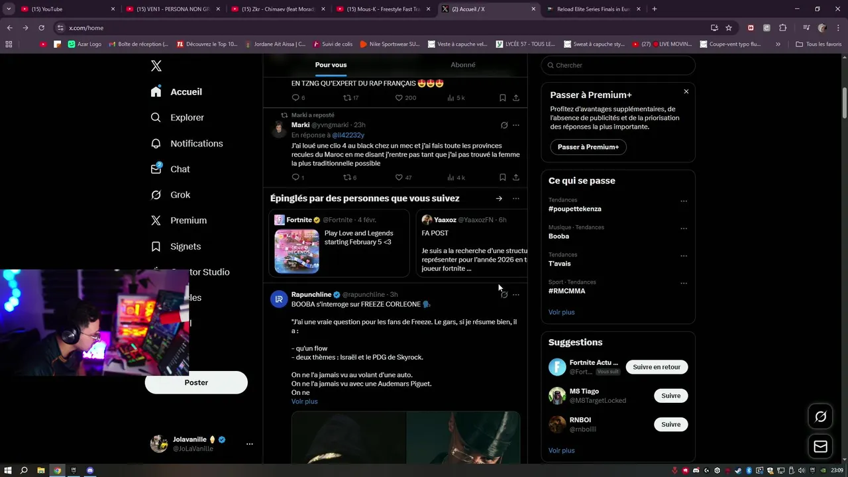Screen dimensions: 848x477
Task: Open more options for Épinglés section
Action: coord(516,199)
